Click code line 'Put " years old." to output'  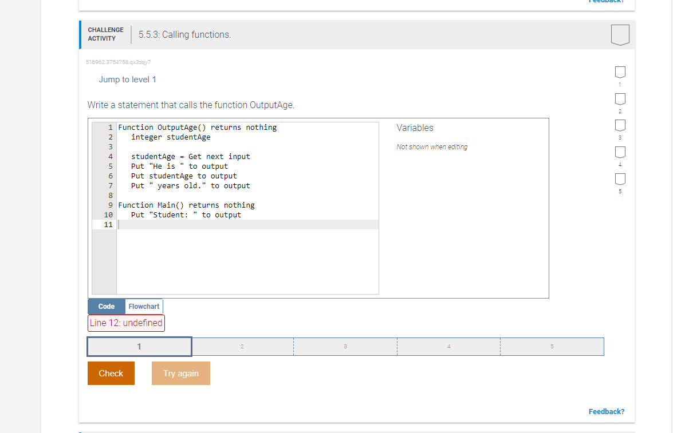click(x=191, y=186)
